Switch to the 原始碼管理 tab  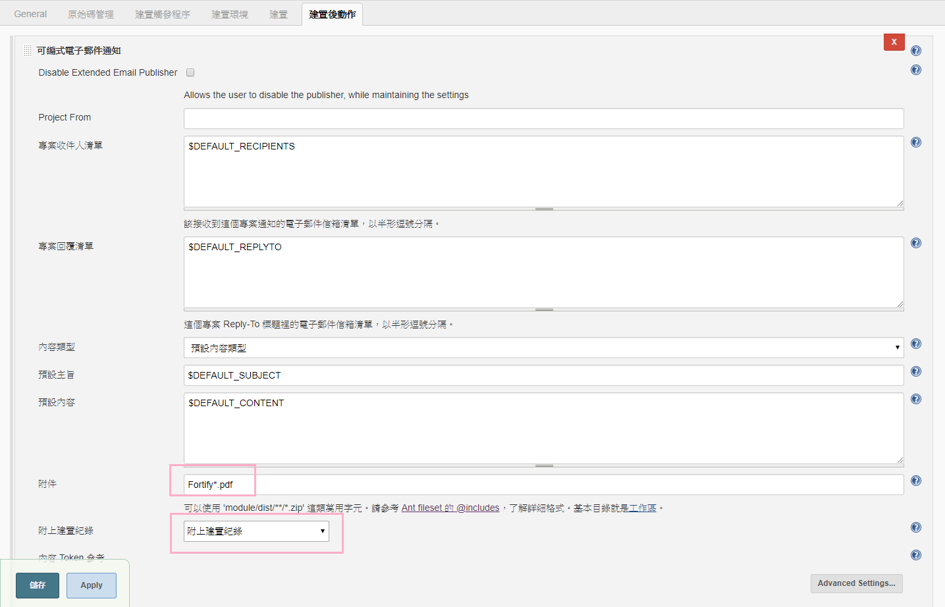point(91,14)
